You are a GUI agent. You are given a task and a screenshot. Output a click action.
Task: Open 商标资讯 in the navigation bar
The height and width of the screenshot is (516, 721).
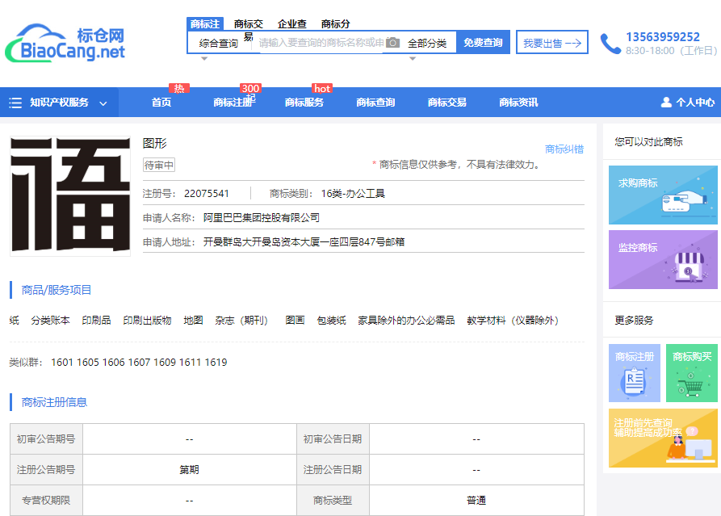(x=518, y=102)
